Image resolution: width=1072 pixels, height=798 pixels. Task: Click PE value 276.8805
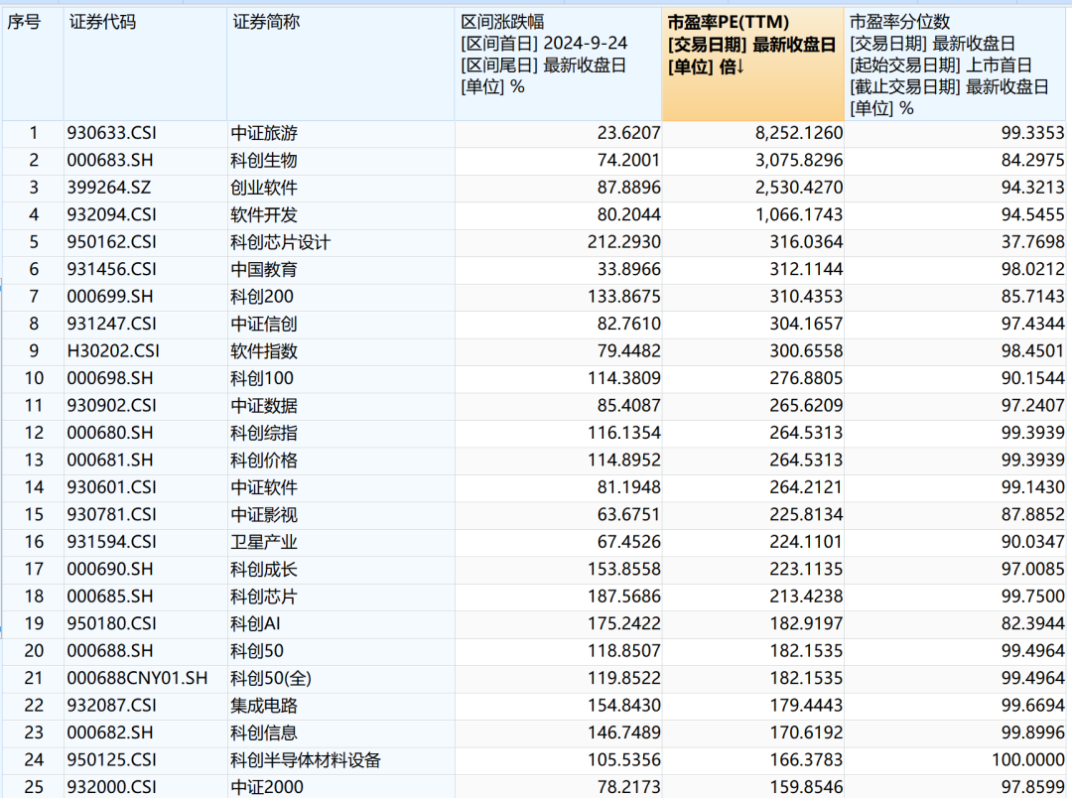coord(806,379)
